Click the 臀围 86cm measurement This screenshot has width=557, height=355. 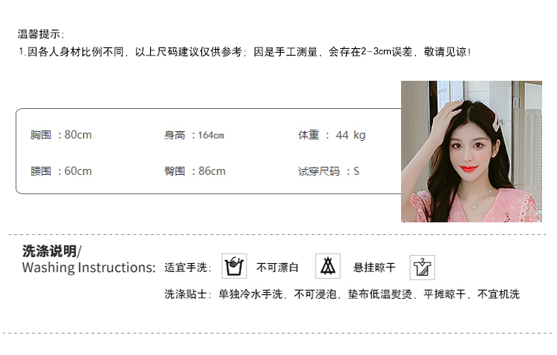(x=195, y=171)
